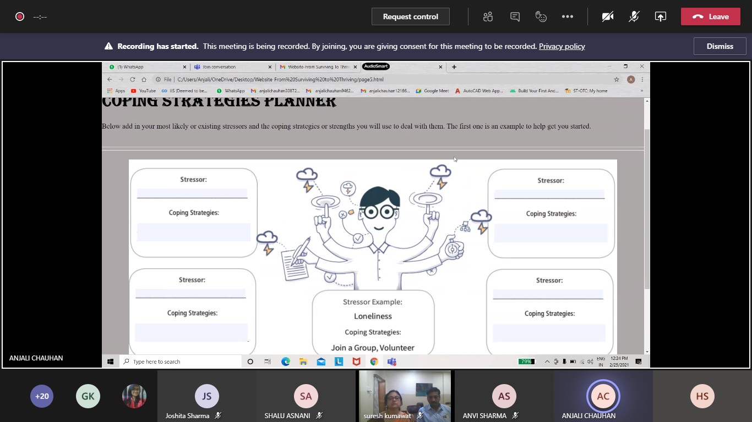
Task: Open the Privacy policy link
Action: pos(562,46)
